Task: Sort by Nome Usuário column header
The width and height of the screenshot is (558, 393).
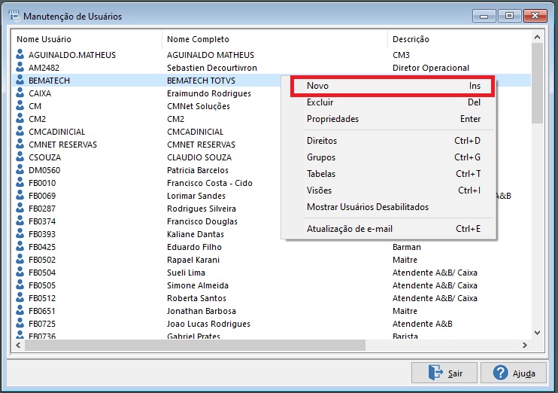Action: pyautogui.click(x=87, y=39)
